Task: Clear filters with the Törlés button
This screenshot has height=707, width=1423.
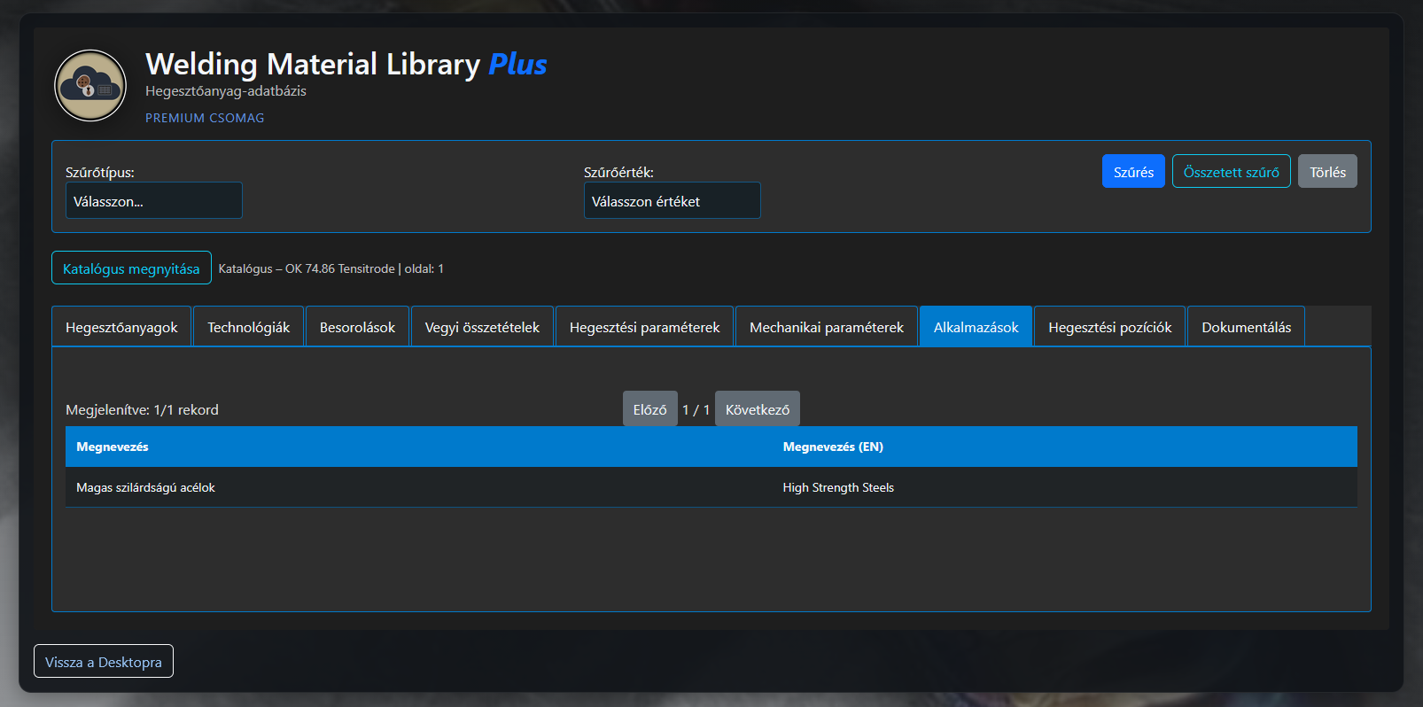Action: [x=1327, y=171]
